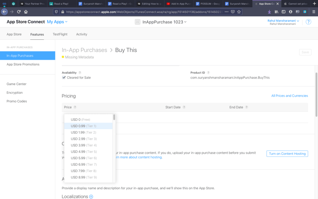Image resolution: width=318 pixels, height=199 pixels.
Task: Open the page actions three-dots menu
Action: pyautogui.click(x=227, y=12)
